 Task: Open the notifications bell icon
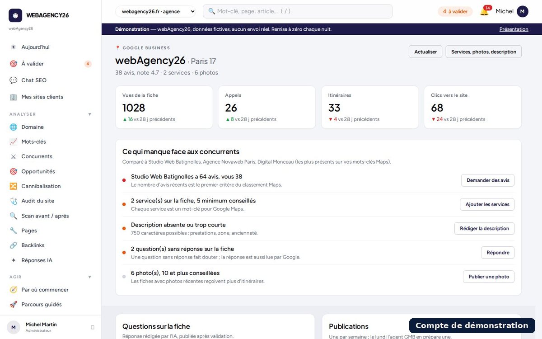(484, 12)
